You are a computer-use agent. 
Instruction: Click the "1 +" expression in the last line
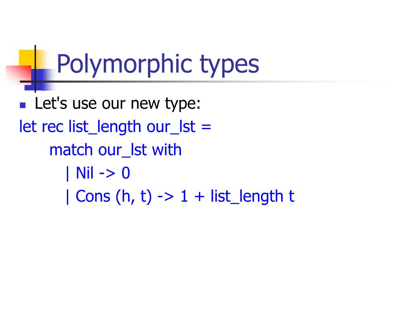pyautogui.click(x=193, y=197)
